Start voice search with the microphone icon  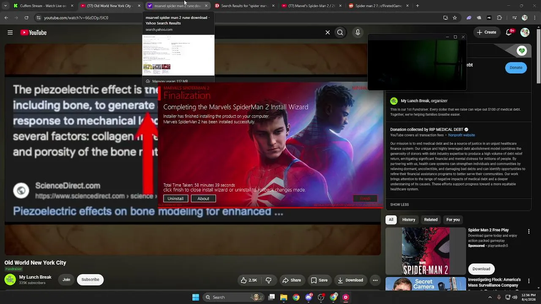tap(358, 33)
